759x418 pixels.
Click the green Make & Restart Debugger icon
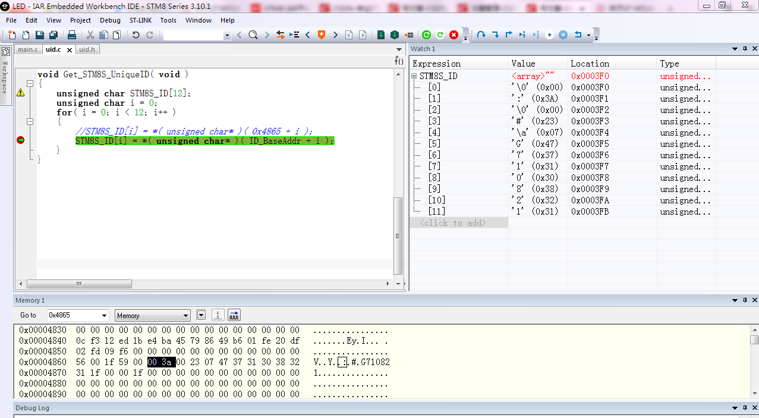point(426,35)
